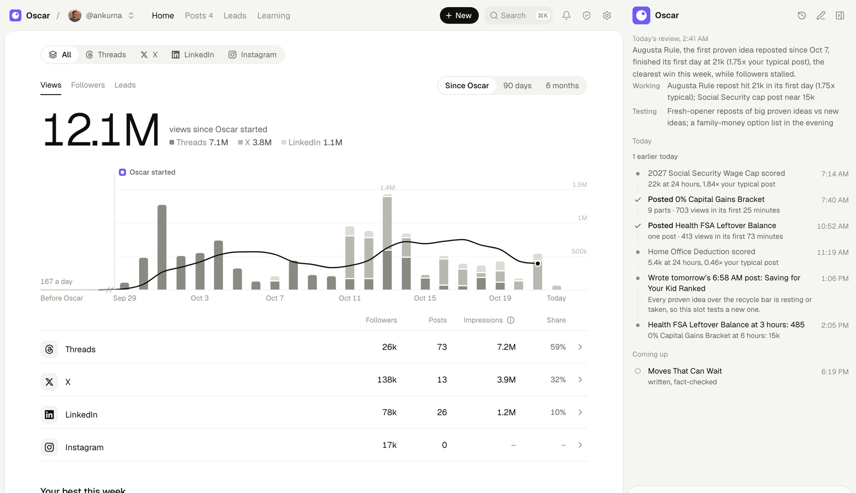856x493 pixels.
Task: Filter by LinkedIn platform
Action: 193,55
